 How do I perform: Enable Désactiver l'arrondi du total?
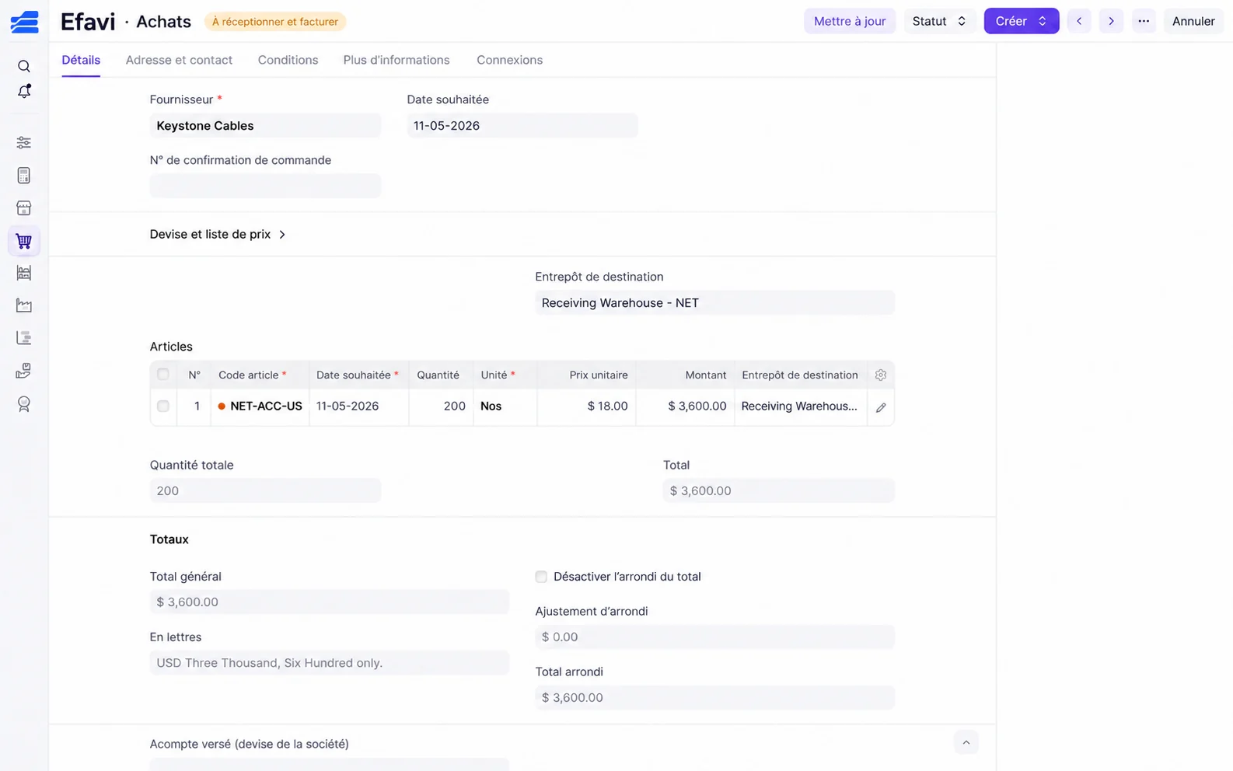point(541,577)
